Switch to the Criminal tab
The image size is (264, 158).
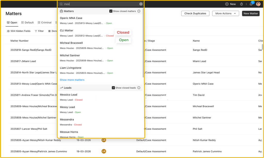(45, 23)
